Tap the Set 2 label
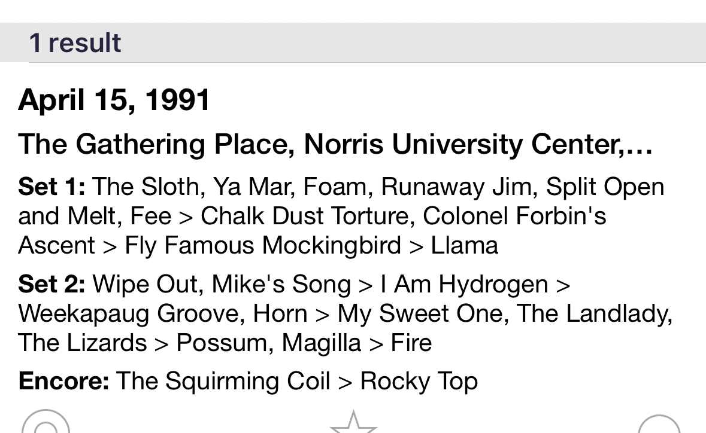Viewport: 706px width, 433px height. tap(51, 284)
